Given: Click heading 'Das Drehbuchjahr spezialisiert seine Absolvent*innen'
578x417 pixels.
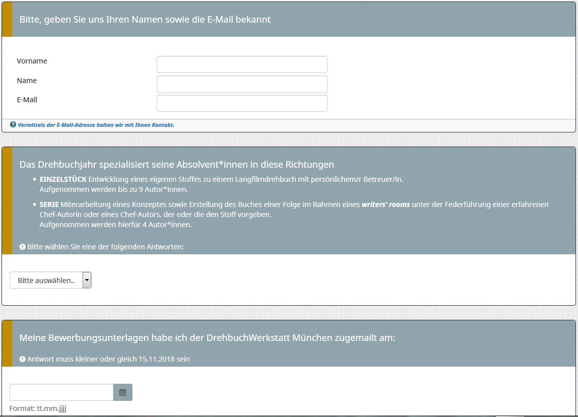Looking at the screenshot, I should [176, 165].
